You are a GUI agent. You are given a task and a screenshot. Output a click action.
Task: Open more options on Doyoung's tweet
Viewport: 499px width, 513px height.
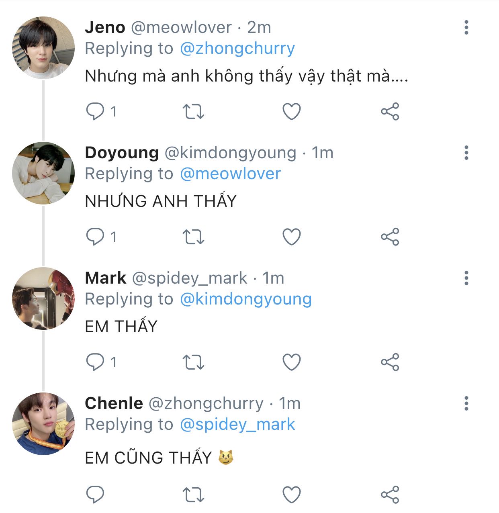click(466, 153)
